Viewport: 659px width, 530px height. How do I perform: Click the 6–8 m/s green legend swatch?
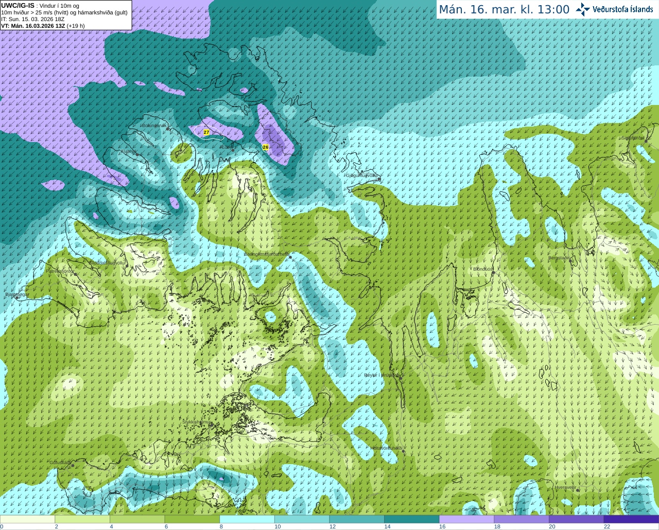pyautogui.click(x=192, y=519)
